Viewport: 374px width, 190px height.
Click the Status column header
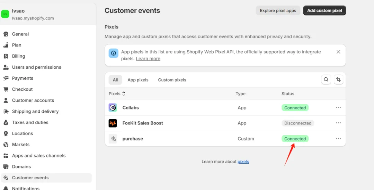point(288,94)
